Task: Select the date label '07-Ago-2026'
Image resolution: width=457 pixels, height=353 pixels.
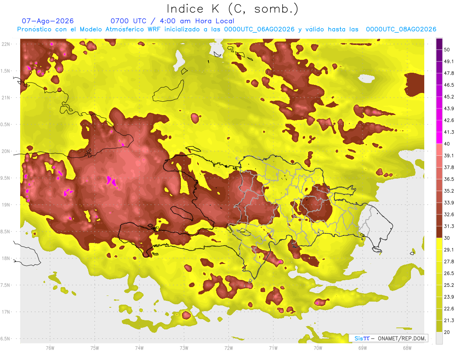Action: coord(48,21)
